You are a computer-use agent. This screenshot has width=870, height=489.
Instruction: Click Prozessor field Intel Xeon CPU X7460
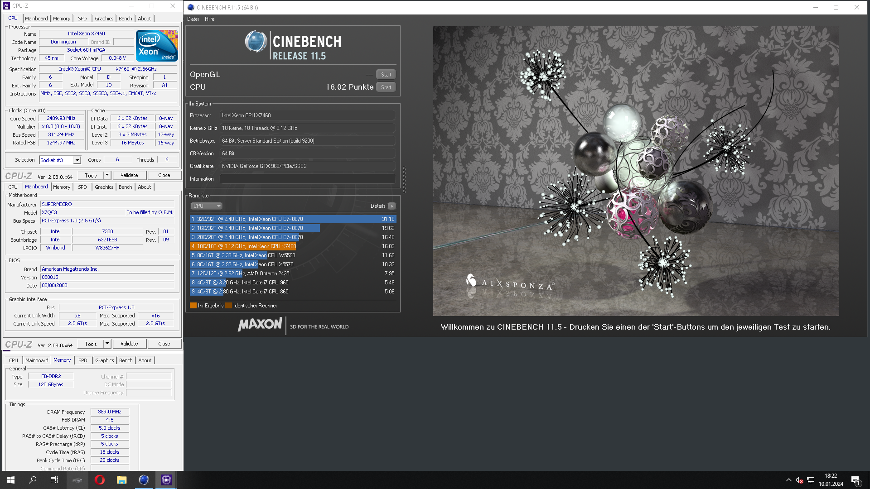(308, 115)
